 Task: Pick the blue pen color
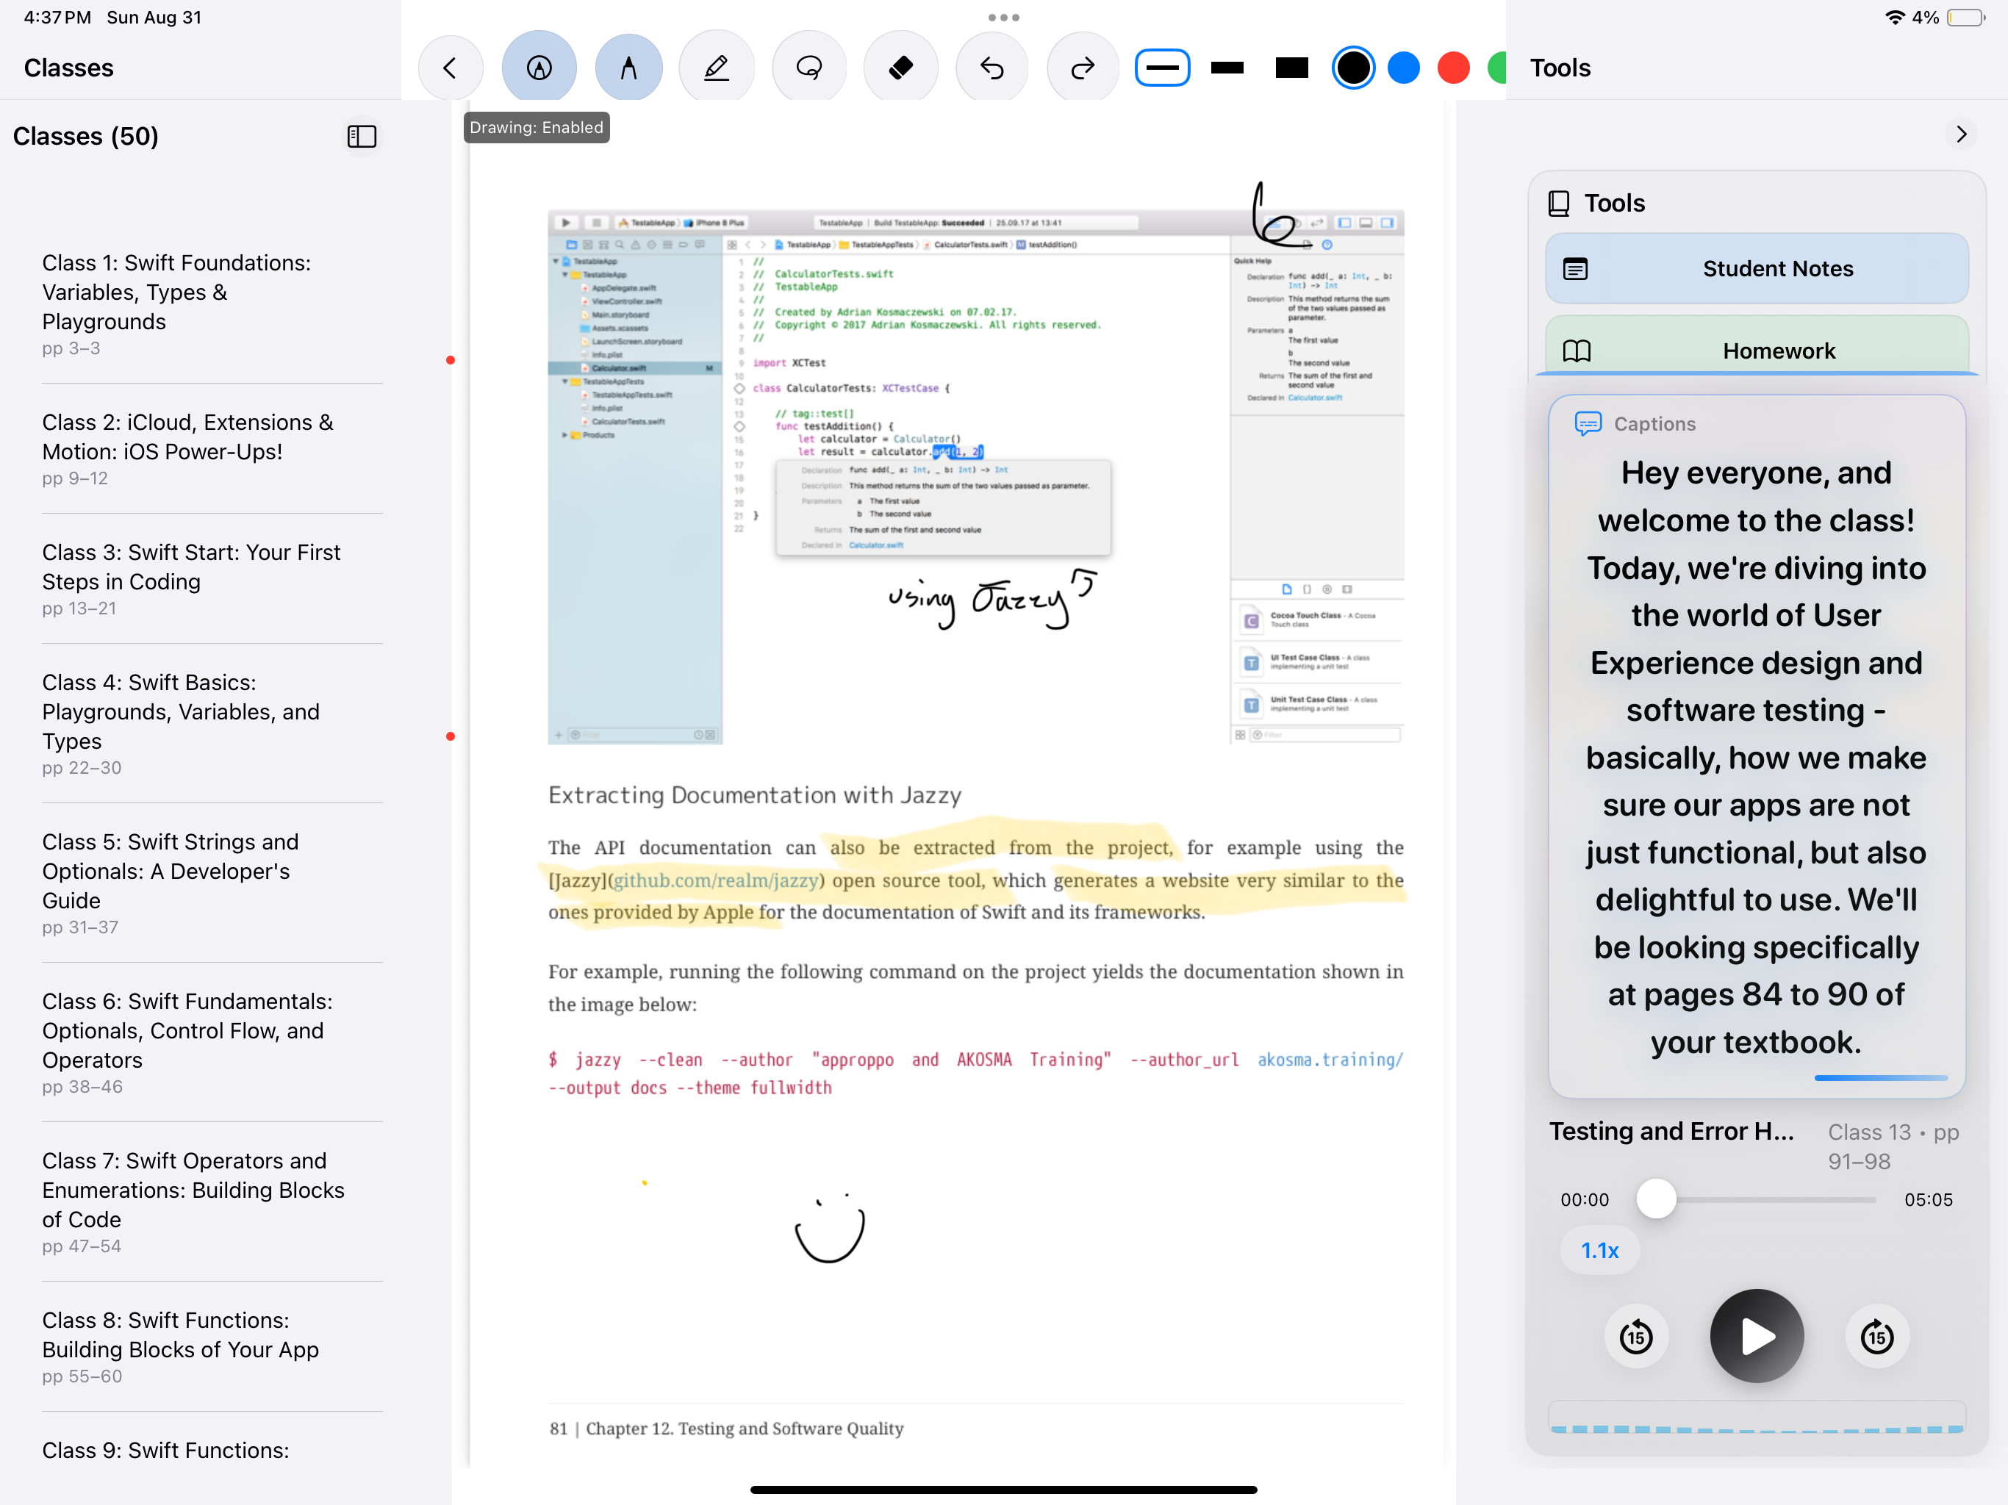pyautogui.click(x=1403, y=68)
